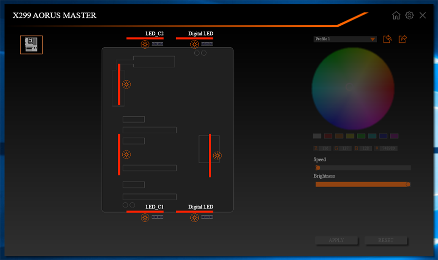Choose the purple color swatch
This screenshot has height=260, width=438.
(x=394, y=136)
